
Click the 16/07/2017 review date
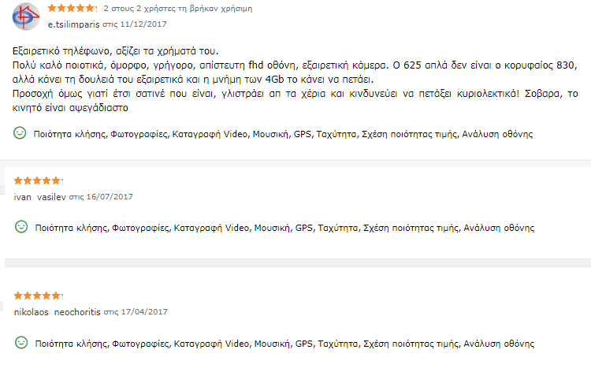point(111,196)
